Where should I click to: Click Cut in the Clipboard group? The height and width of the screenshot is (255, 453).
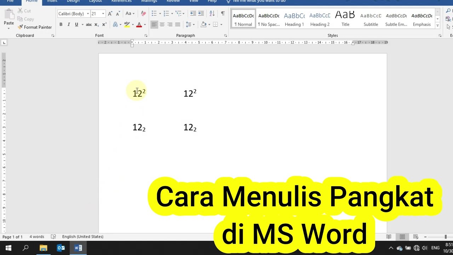tap(24, 11)
